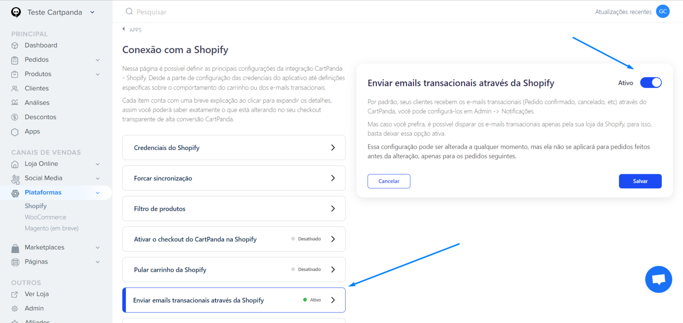Click the Ver Loja external link icon
Viewport: 683px width, 323px height.
[15, 294]
